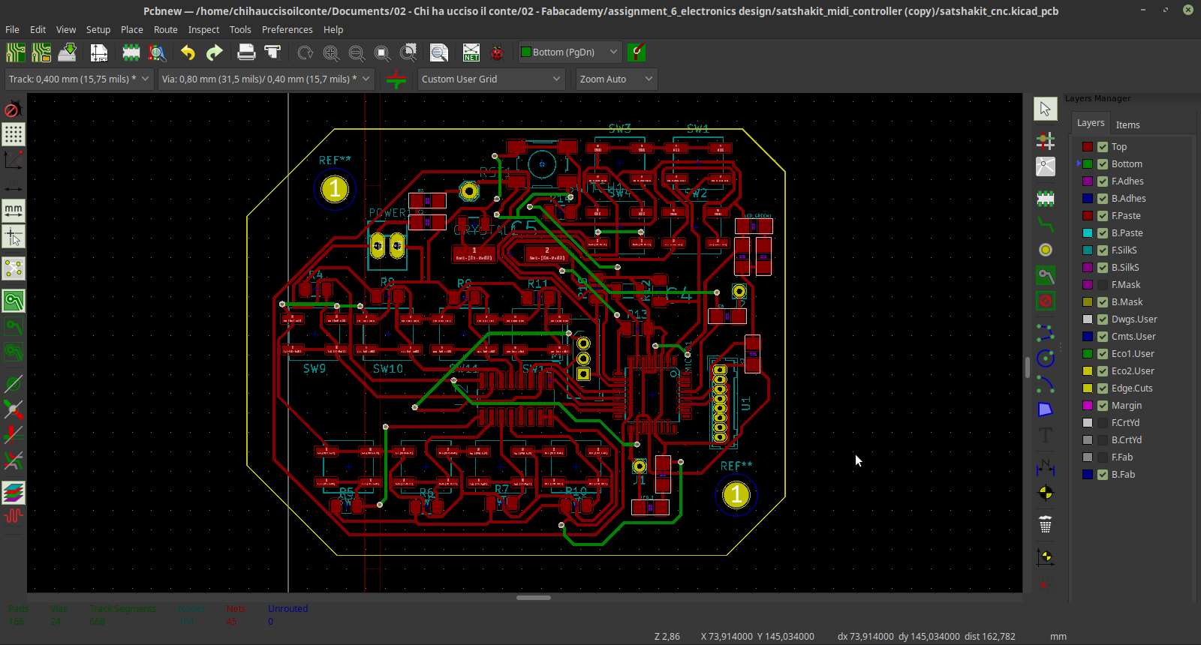Screen dimensions: 1201x645
Task: Toggle the ratsnest display button
Action: 14,268
